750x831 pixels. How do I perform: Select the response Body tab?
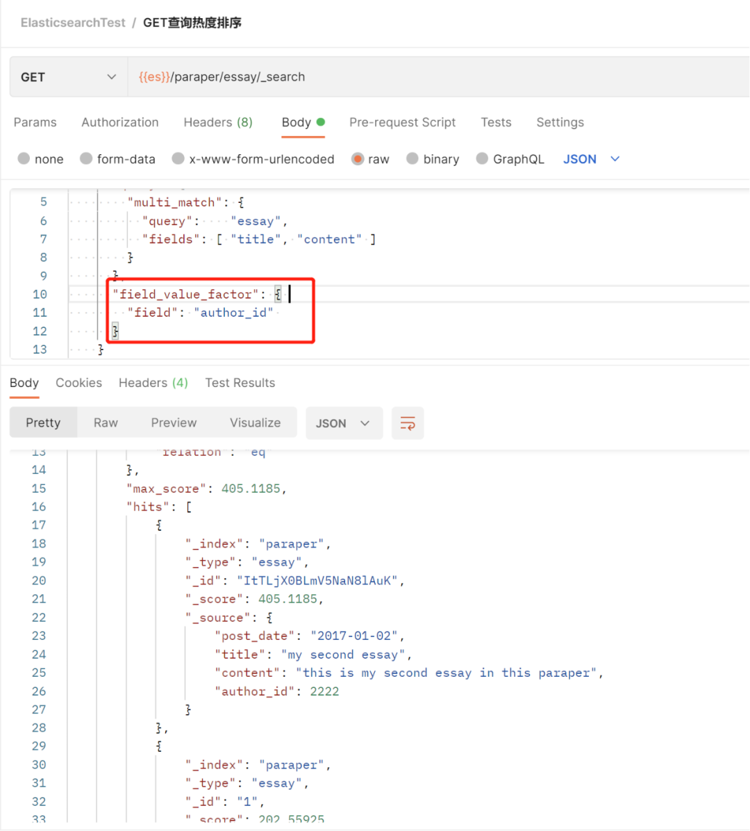(24, 383)
